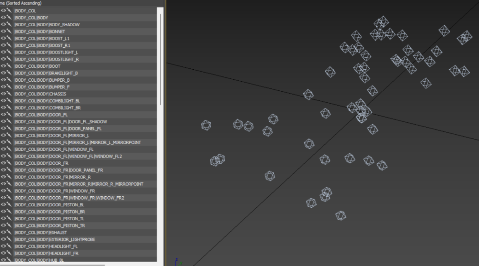Hide the DOOR_PISTON_BL helper
The image size is (479, 266).
pyautogui.click(x=3, y=205)
